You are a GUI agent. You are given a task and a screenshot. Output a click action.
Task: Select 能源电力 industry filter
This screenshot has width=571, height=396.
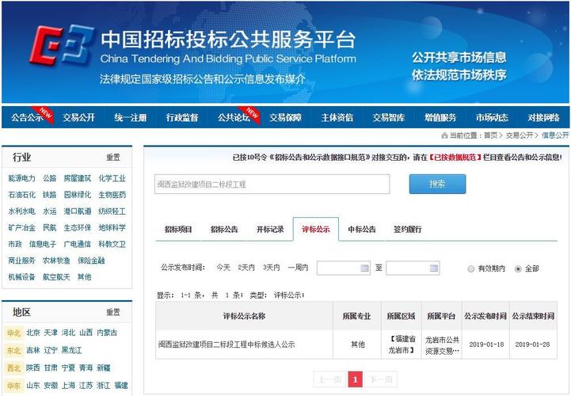pos(22,178)
